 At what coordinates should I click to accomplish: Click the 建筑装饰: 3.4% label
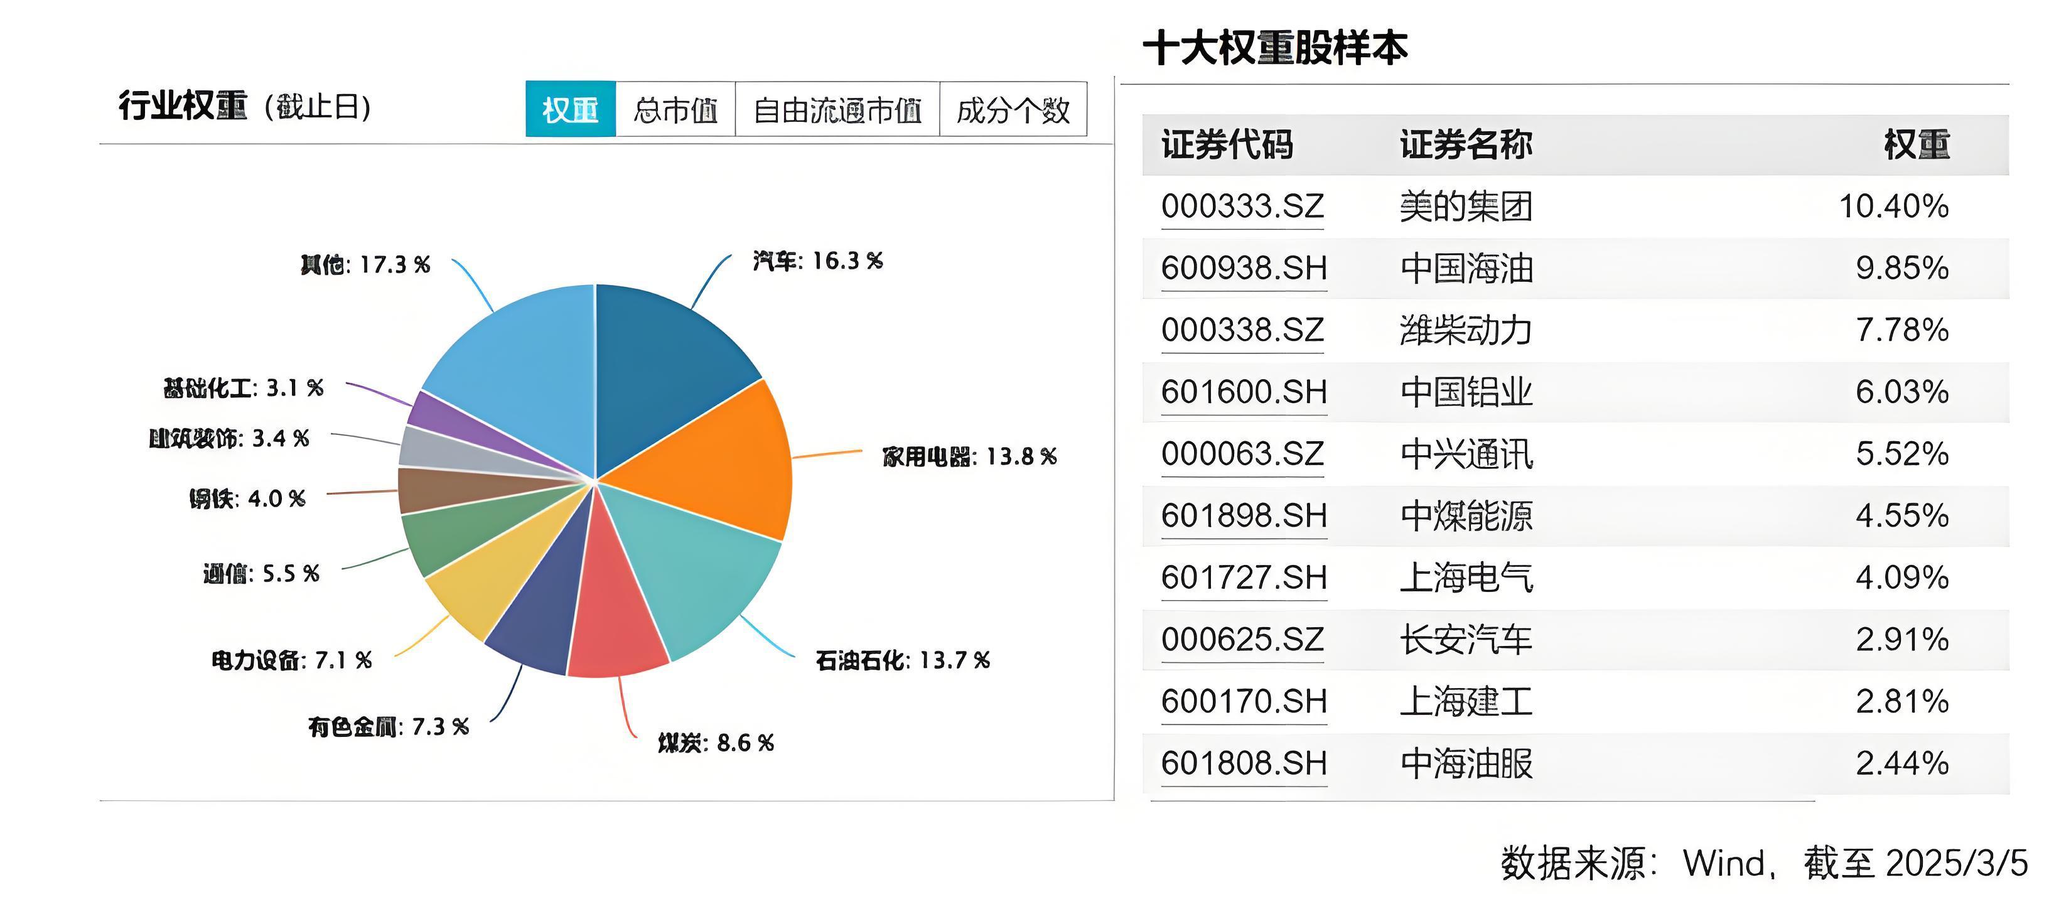tap(229, 438)
